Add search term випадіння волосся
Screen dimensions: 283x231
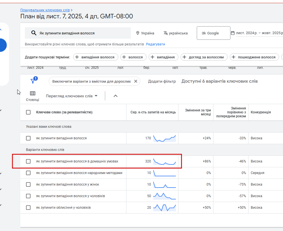pos(96,57)
